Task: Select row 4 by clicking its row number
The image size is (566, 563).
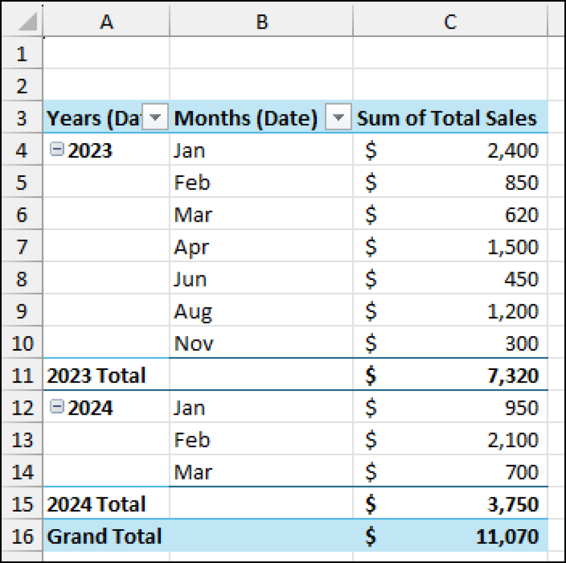Action: [x=22, y=149]
